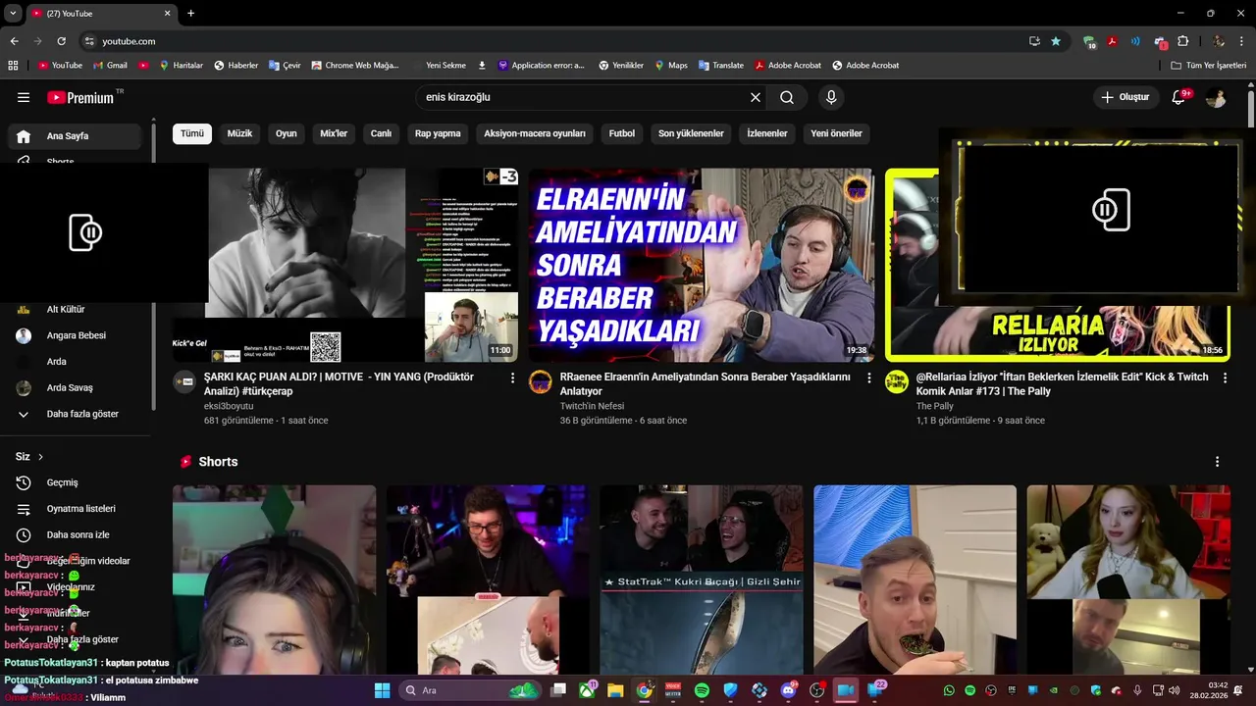Open WhatsApp in the system tray
This screenshot has height=706, width=1256.
point(949,690)
